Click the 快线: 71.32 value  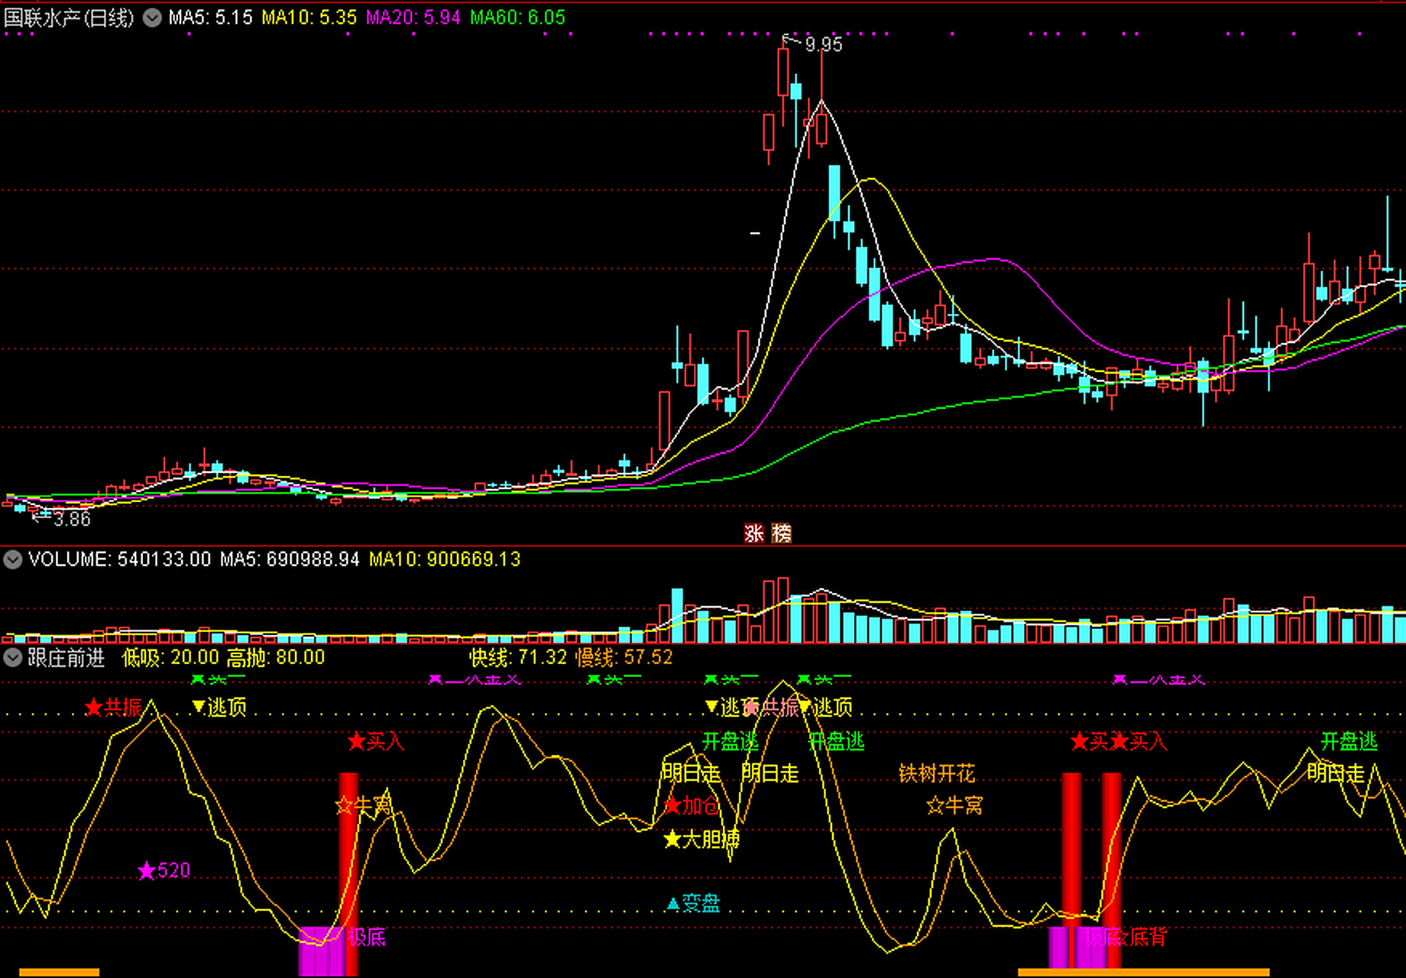(518, 657)
